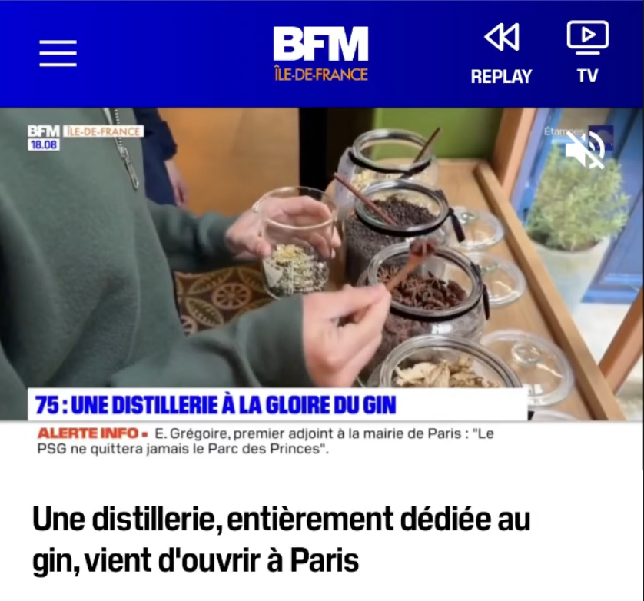Open the live TV screen icon

[x=588, y=37]
